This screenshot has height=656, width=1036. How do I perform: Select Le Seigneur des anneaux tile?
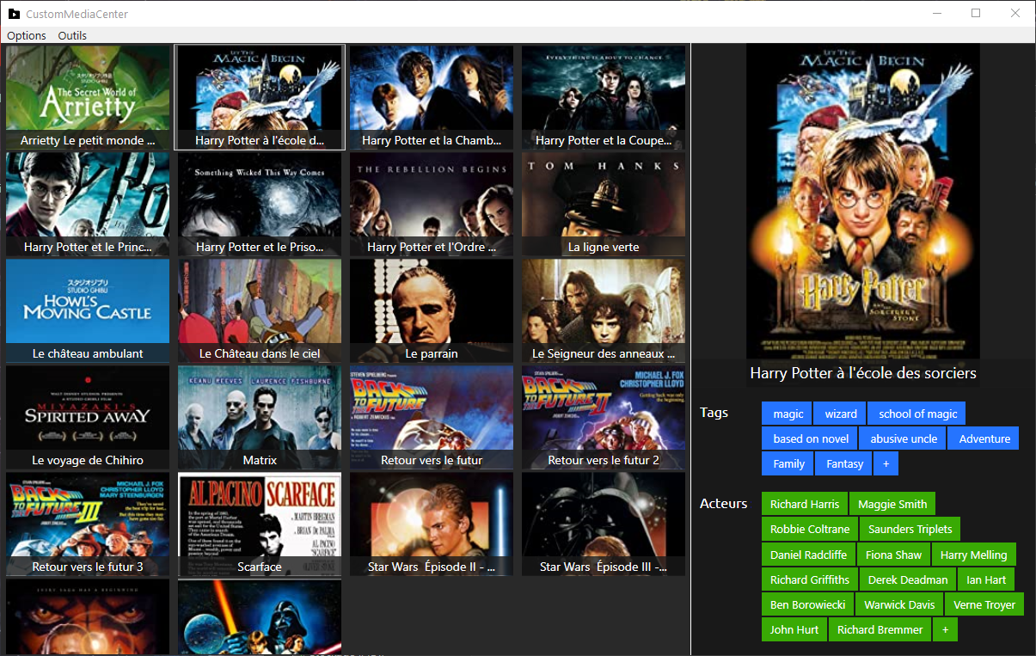(604, 310)
